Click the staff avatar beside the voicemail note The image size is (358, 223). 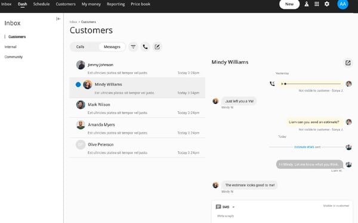(x=348, y=84)
